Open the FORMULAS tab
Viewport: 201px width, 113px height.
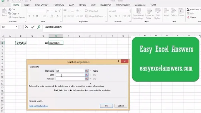(x=59, y=5)
